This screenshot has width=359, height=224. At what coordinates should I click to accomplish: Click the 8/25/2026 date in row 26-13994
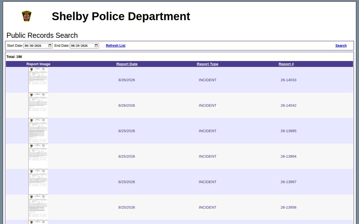126,157
